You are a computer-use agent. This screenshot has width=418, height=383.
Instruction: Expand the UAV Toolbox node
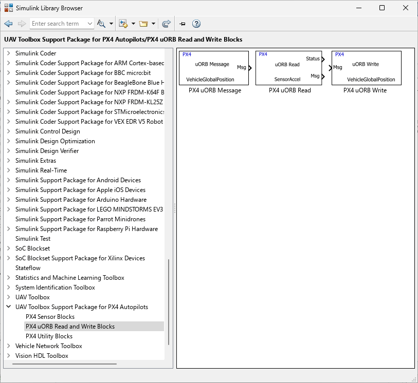(9, 297)
